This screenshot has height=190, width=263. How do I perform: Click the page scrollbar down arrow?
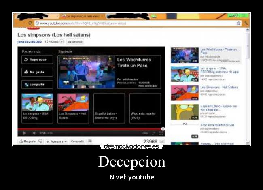[247, 143]
